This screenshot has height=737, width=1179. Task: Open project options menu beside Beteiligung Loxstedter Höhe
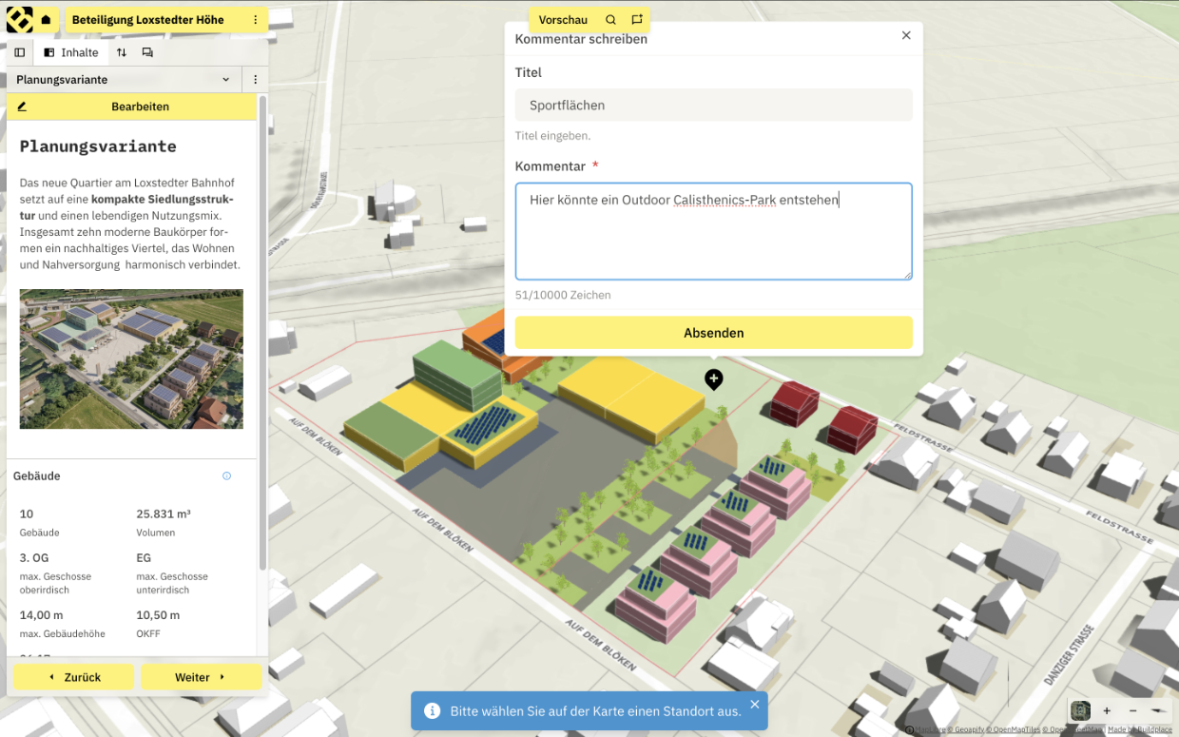pyautogui.click(x=255, y=20)
